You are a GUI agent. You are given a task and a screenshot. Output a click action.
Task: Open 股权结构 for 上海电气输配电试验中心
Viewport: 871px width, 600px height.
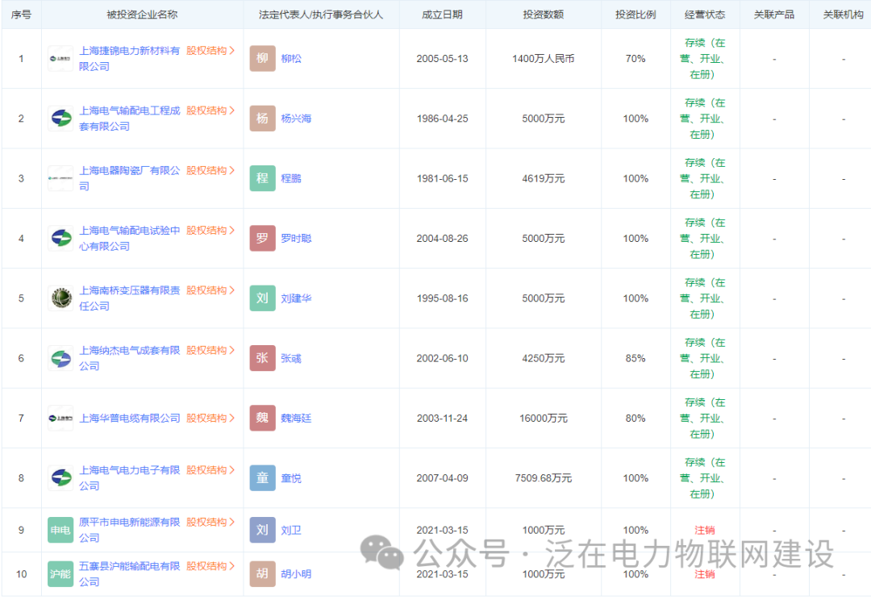coord(210,231)
